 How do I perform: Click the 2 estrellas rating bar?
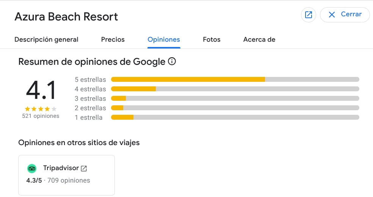(235, 108)
